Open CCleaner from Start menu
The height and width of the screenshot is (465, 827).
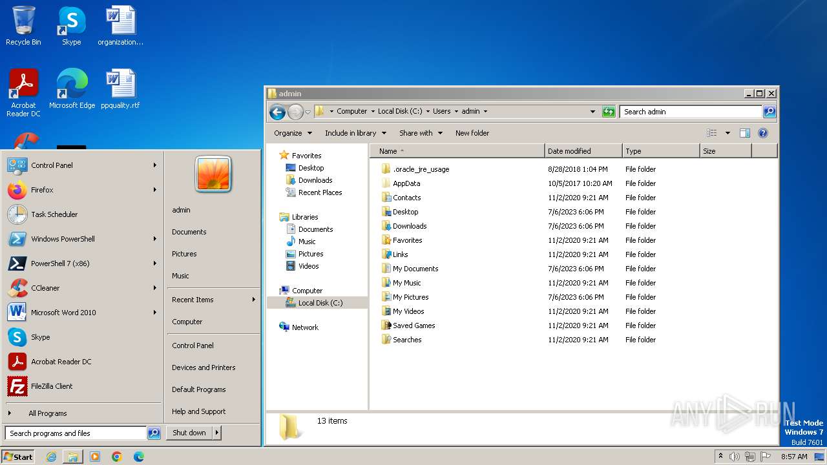83,288
